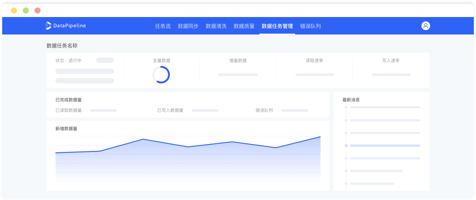This screenshot has width=476, height=200.
Task: Click the active 数据任务管理 tab
Action: (x=277, y=26)
